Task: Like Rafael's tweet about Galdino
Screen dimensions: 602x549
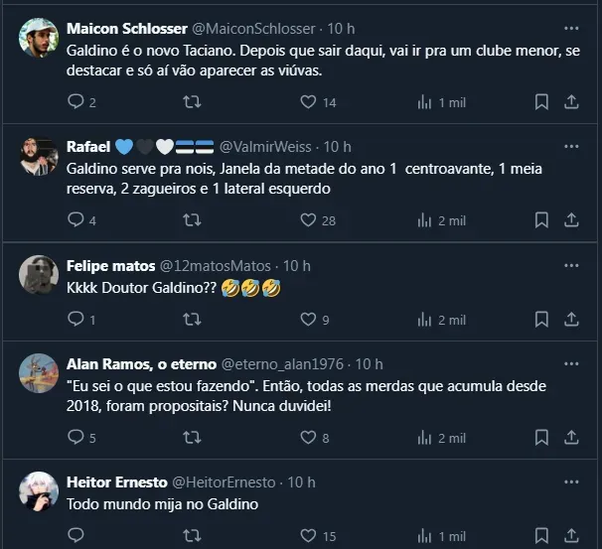Action: pyautogui.click(x=309, y=220)
